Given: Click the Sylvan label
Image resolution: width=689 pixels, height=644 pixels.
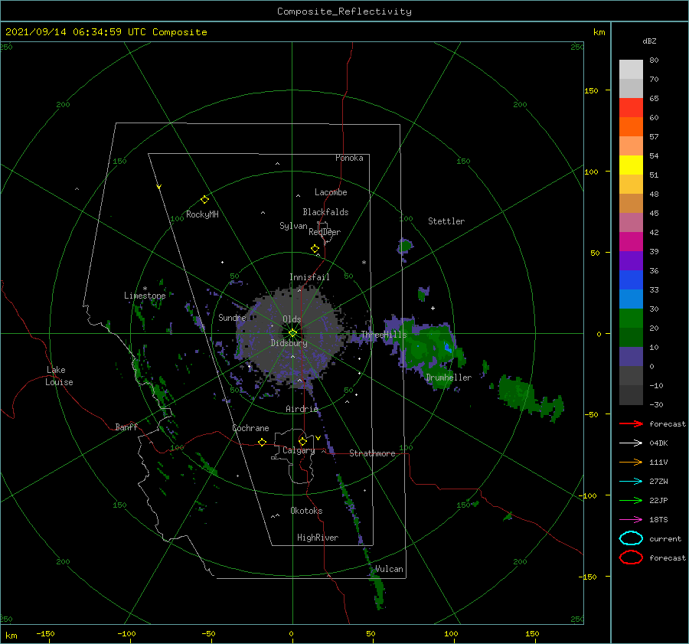Looking at the screenshot, I should click(x=293, y=226).
